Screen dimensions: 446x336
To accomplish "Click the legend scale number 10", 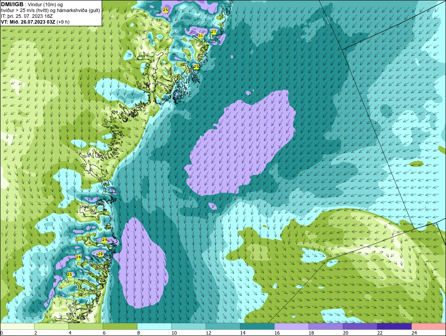I will click(174, 333).
